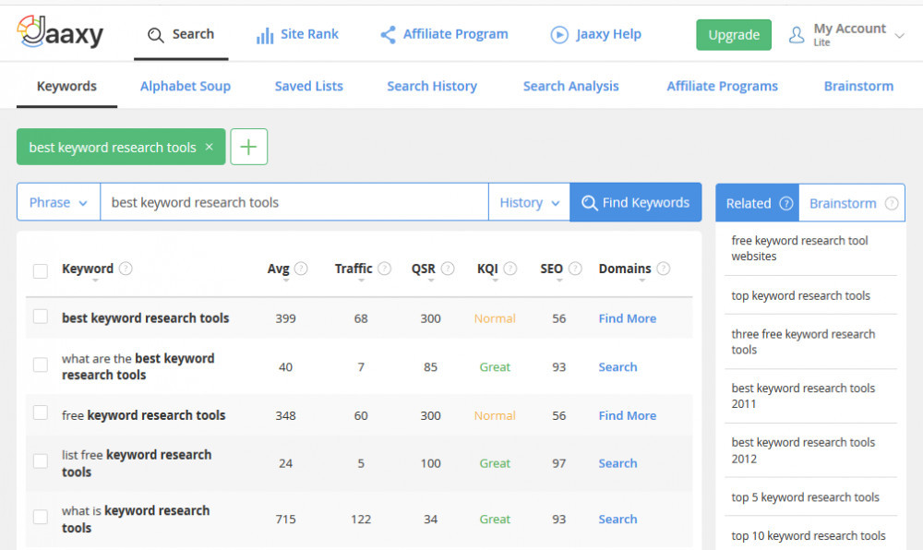Viewport: 923px width, 550px height.
Task: Sort by the Traffic column arrow
Action: pyautogui.click(x=362, y=281)
